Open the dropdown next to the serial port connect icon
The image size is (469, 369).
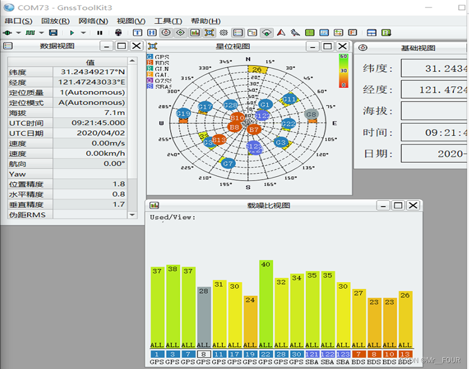18,33
